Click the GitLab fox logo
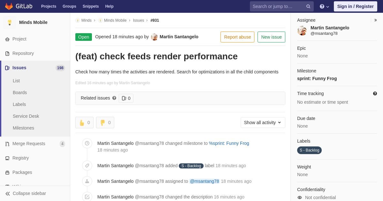 (x=9, y=6)
